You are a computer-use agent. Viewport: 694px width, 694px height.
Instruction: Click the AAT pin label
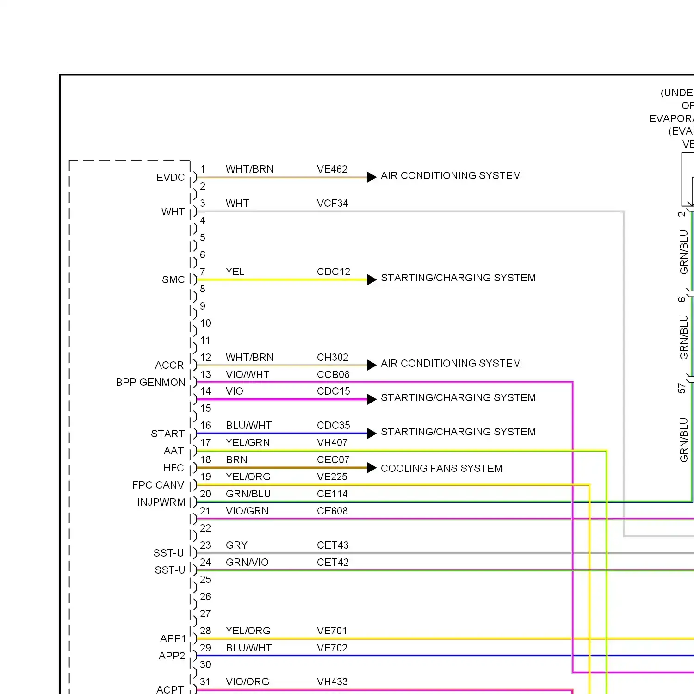[173, 451]
